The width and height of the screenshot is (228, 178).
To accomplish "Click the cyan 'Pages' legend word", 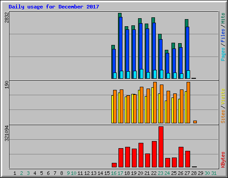I will (223, 54).
